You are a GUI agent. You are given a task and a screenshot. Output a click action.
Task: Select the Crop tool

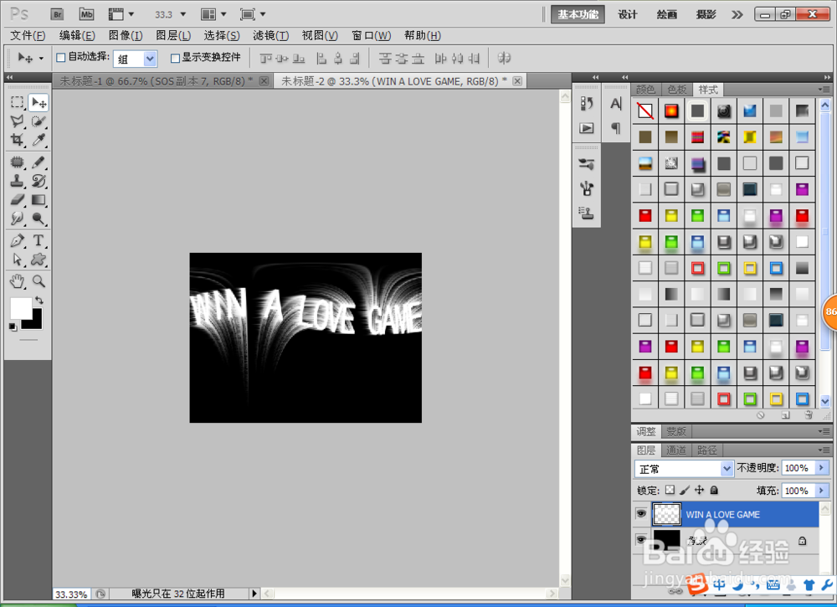[18, 140]
